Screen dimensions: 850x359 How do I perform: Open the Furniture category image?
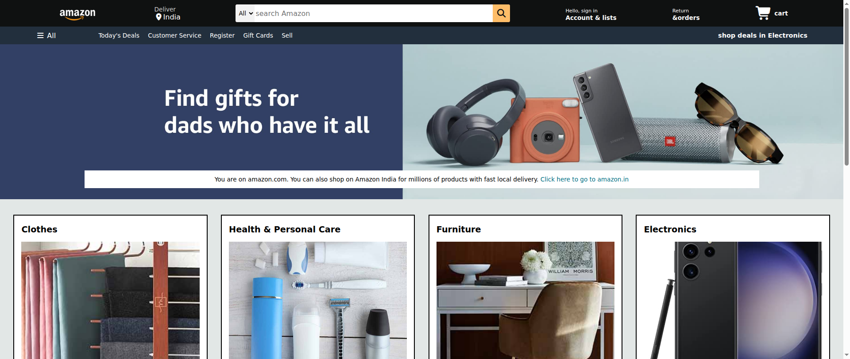pyautogui.click(x=525, y=300)
